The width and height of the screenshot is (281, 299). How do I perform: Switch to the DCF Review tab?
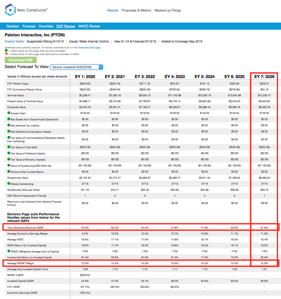(x=66, y=26)
